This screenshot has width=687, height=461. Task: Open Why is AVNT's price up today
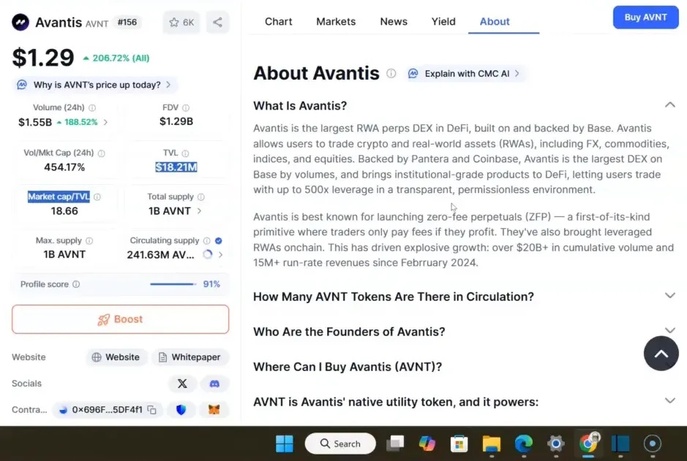94,85
